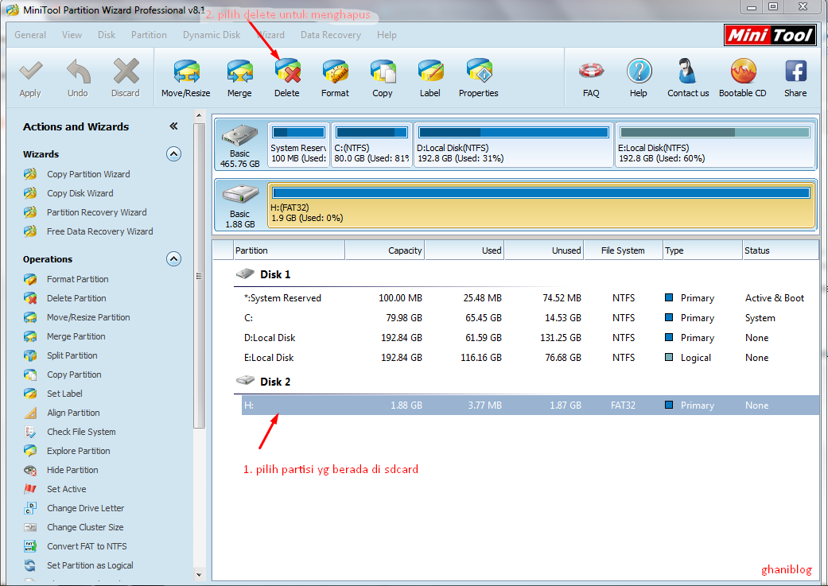This screenshot has width=828, height=586.
Task: Click the Used column header
Action: [x=465, y=250]
